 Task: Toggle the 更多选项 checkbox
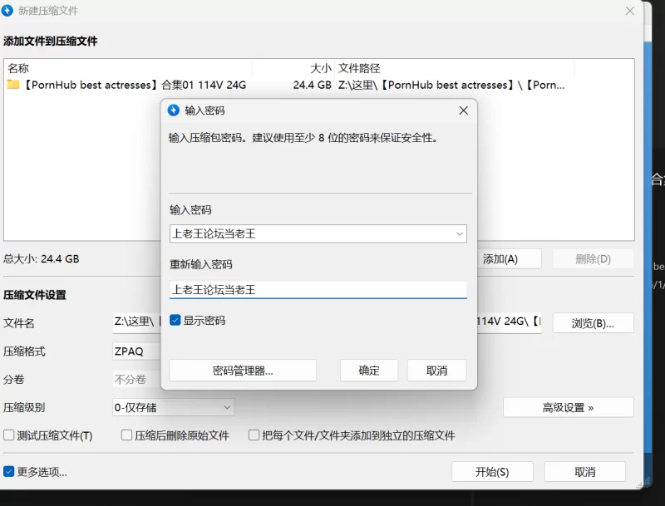pyautogui.click(x=9, y=471)
